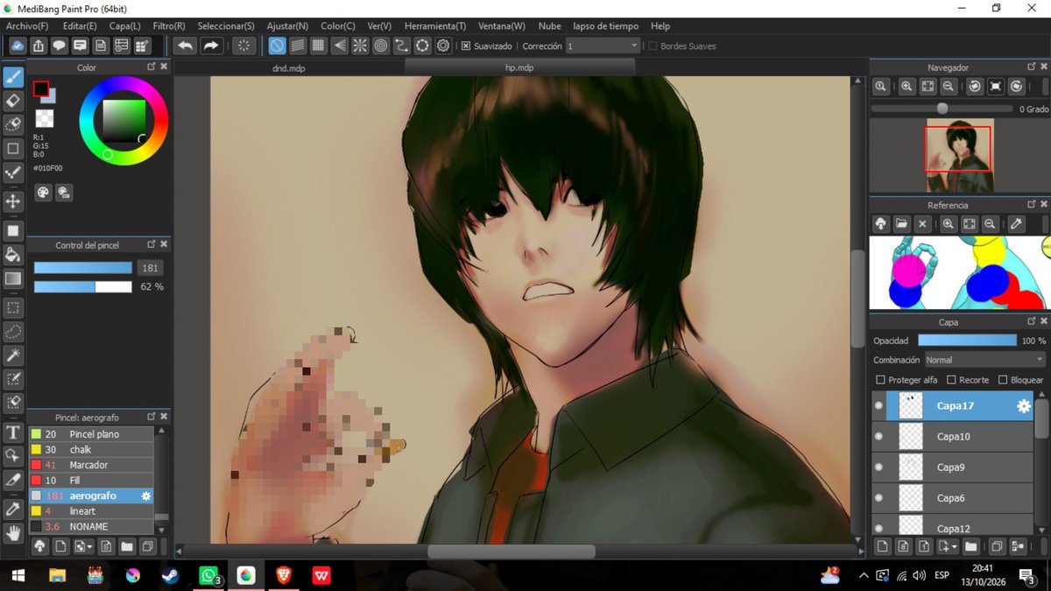Turn off snap guide icon

(x=277, y=46)
